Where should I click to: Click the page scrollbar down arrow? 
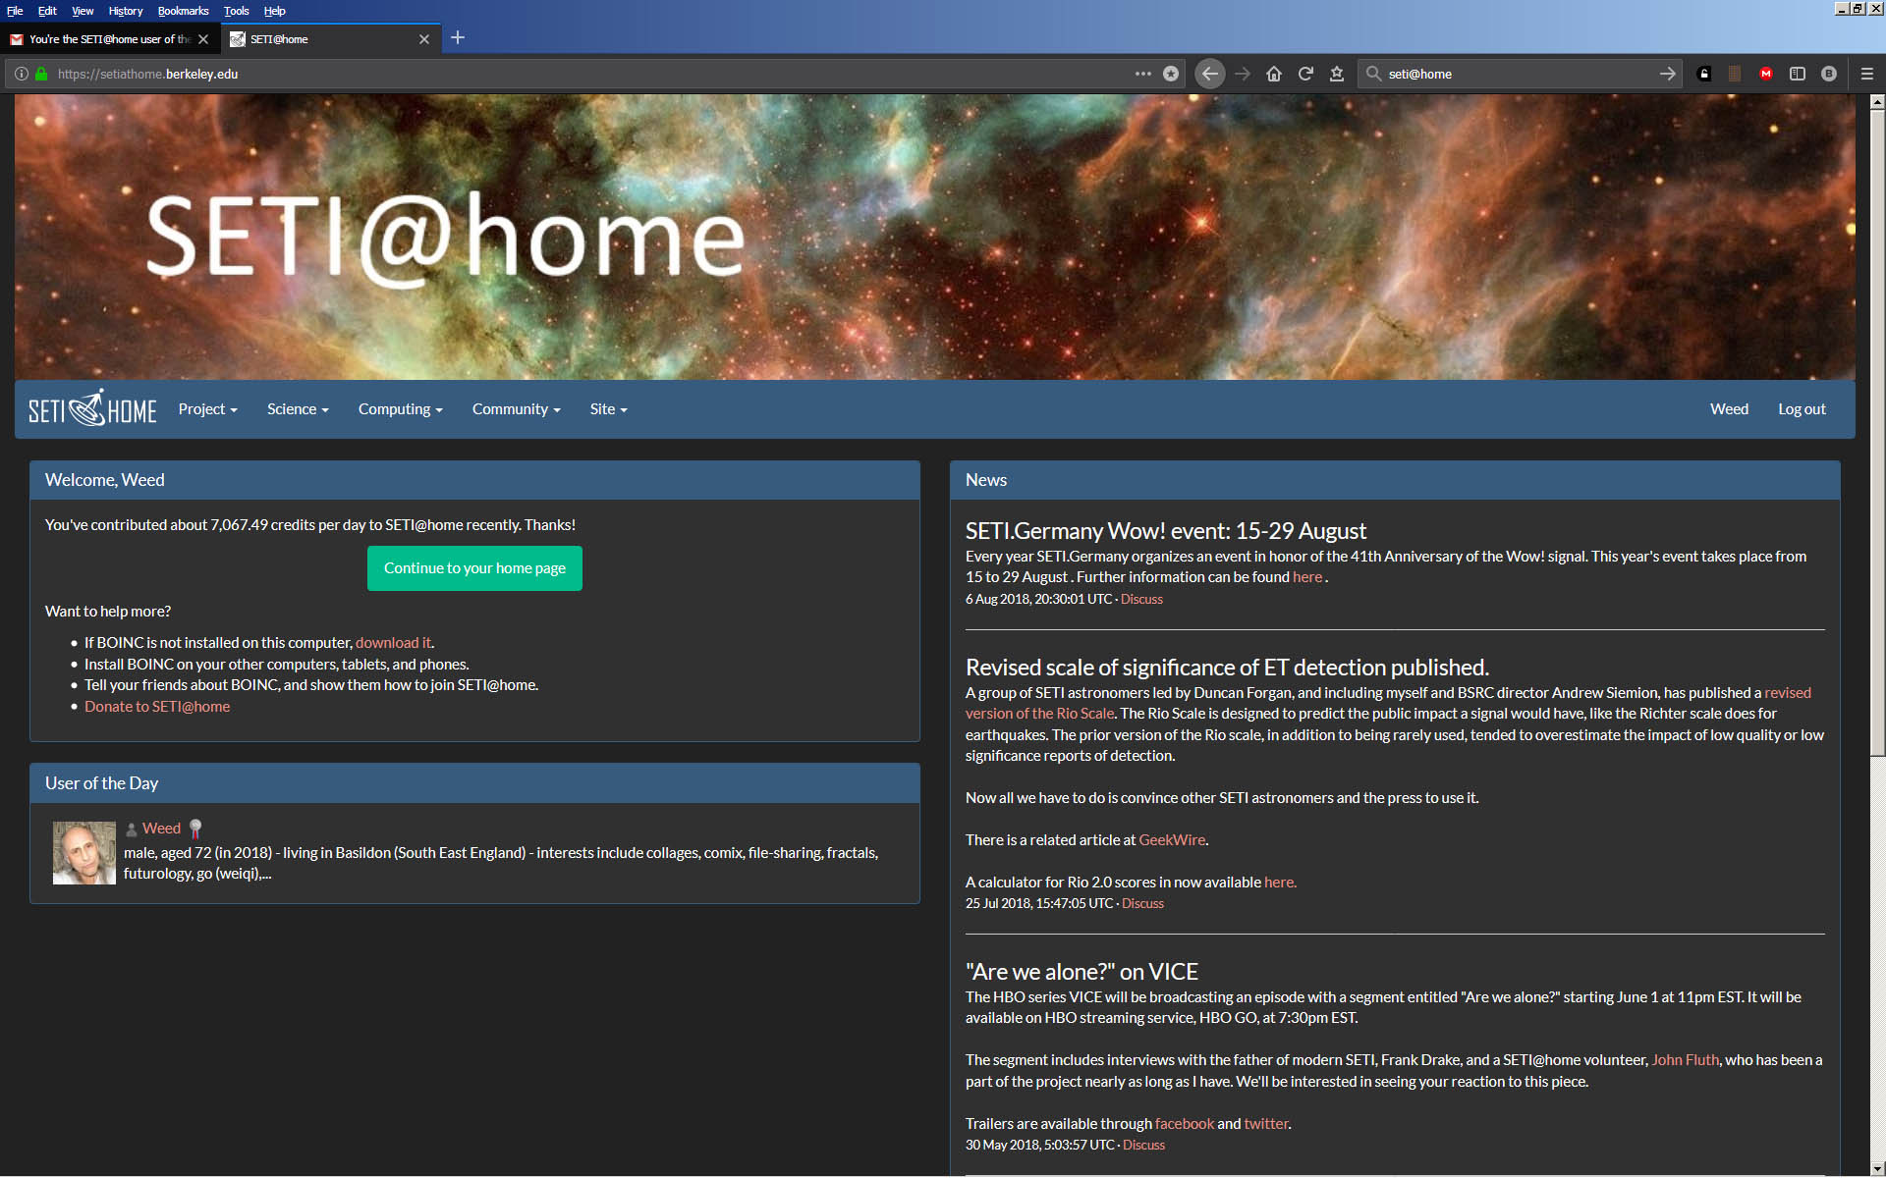point(1877,1168)
